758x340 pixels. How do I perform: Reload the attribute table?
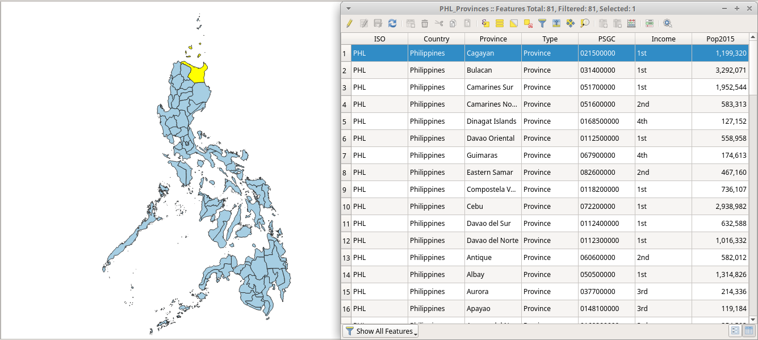coord(392,23)
